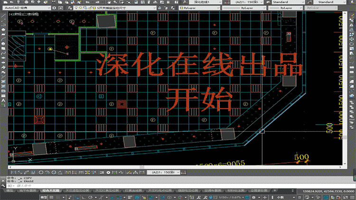Viewport: 356px width, 200px height.
Task: Toggle polar tracking in status bar
Action: tap(90, 197)
